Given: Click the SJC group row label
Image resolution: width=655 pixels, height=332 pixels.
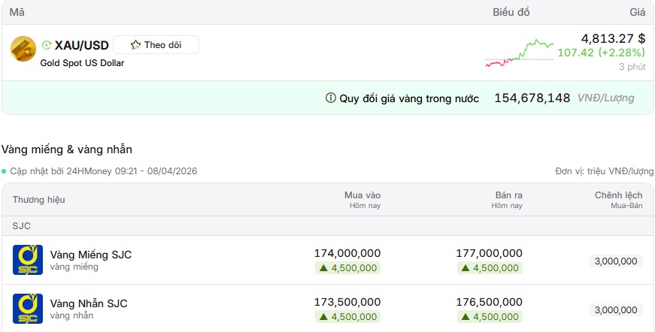Looking at the screenshot, I should tap(22, 225).
